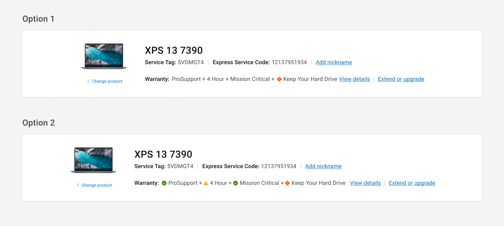
Task: Select Change product under the Option 1 laptop
Action: click(x=105, y=81)
